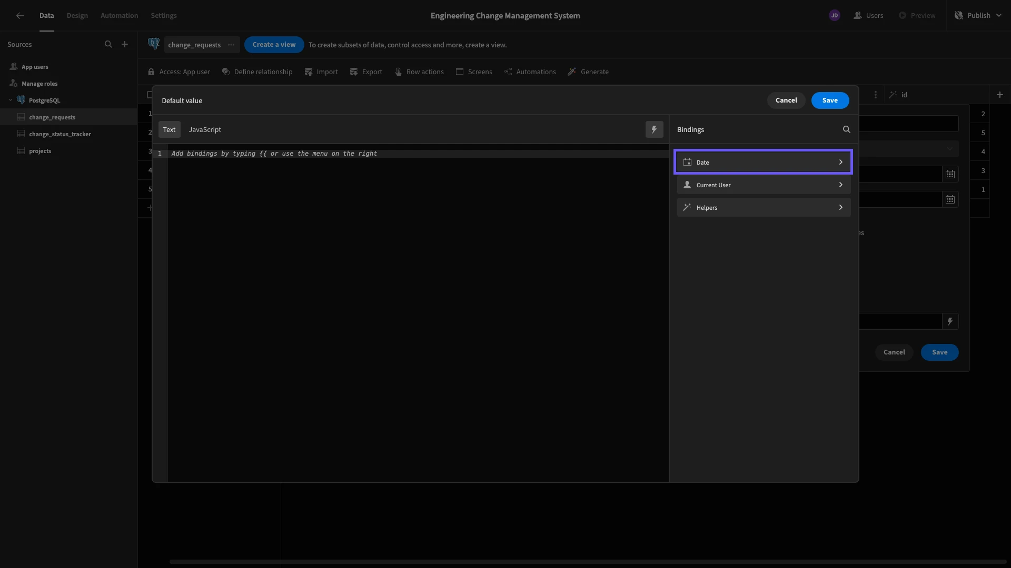Switch to the Automation tab
The width and height of the screenshot is (1011, 568).
point(120,16)
